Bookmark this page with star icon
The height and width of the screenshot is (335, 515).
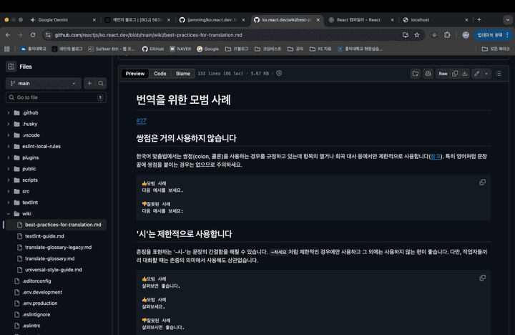point(418,34)
